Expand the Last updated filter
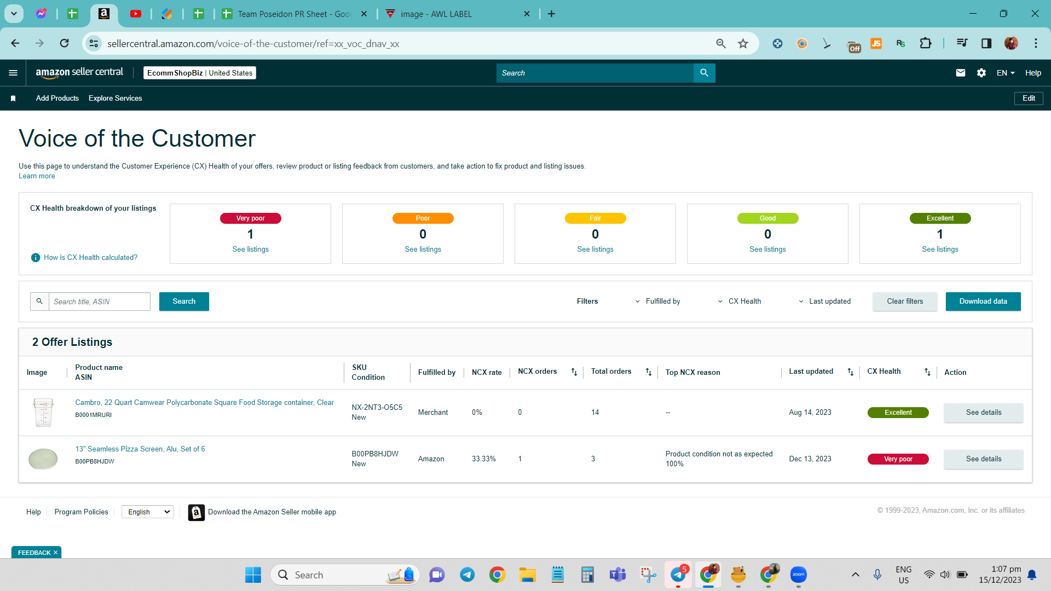This screenshot has width=1051, height=591. pyautogui.click(x=824, y=302)
